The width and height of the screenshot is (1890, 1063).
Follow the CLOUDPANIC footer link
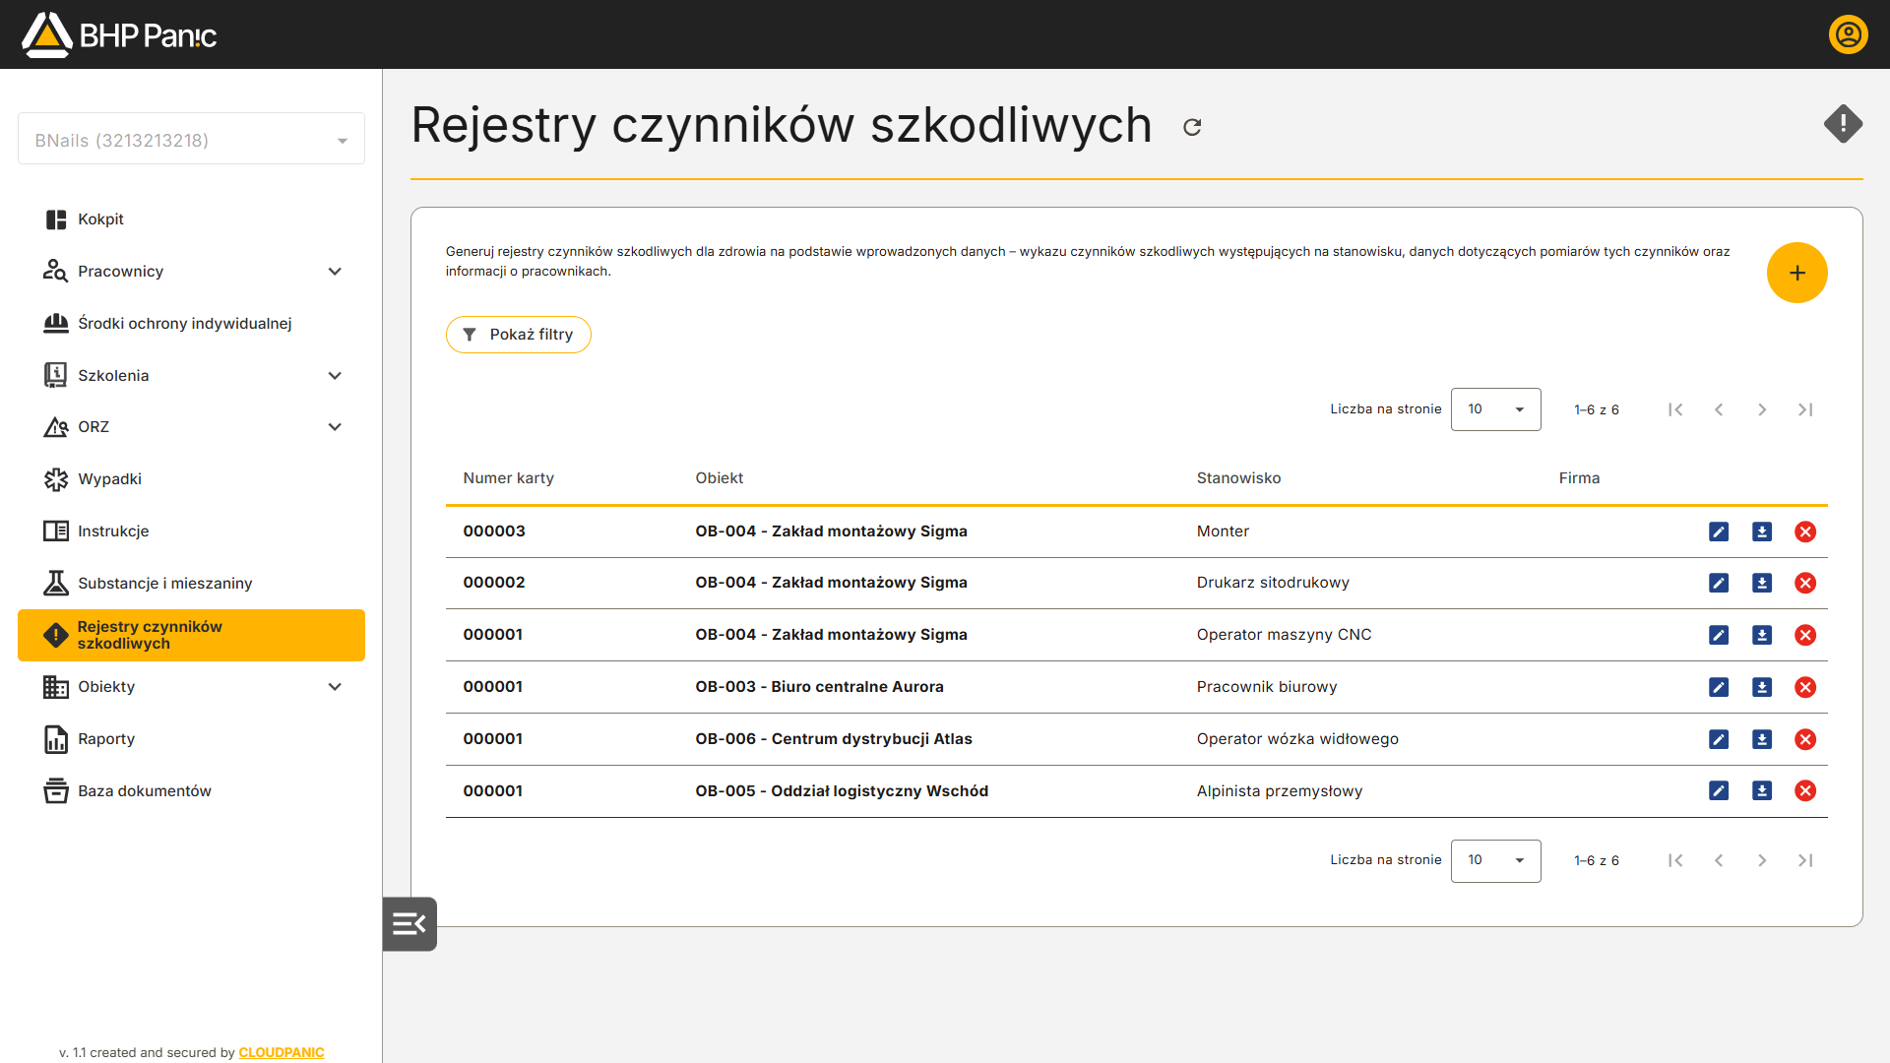tap(282, 1052)
